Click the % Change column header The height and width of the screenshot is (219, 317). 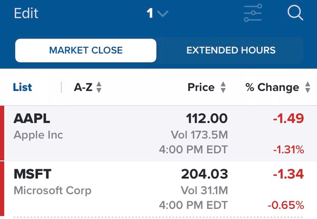[x=272, y=87]
